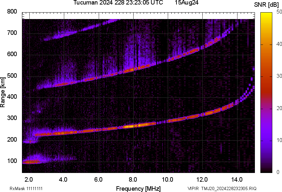Image resolution: width=282 pixels, height=192 pixels.
Task: Click the range tick label "100"
Action: click(12, 161)
